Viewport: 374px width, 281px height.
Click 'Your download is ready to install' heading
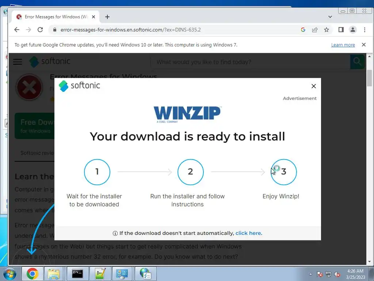point(187,136)
